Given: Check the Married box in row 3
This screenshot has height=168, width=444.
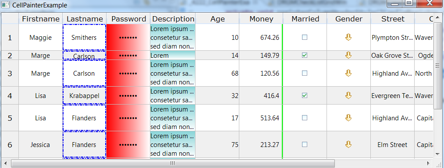Looking at the screenshot, I should (304, 73).
